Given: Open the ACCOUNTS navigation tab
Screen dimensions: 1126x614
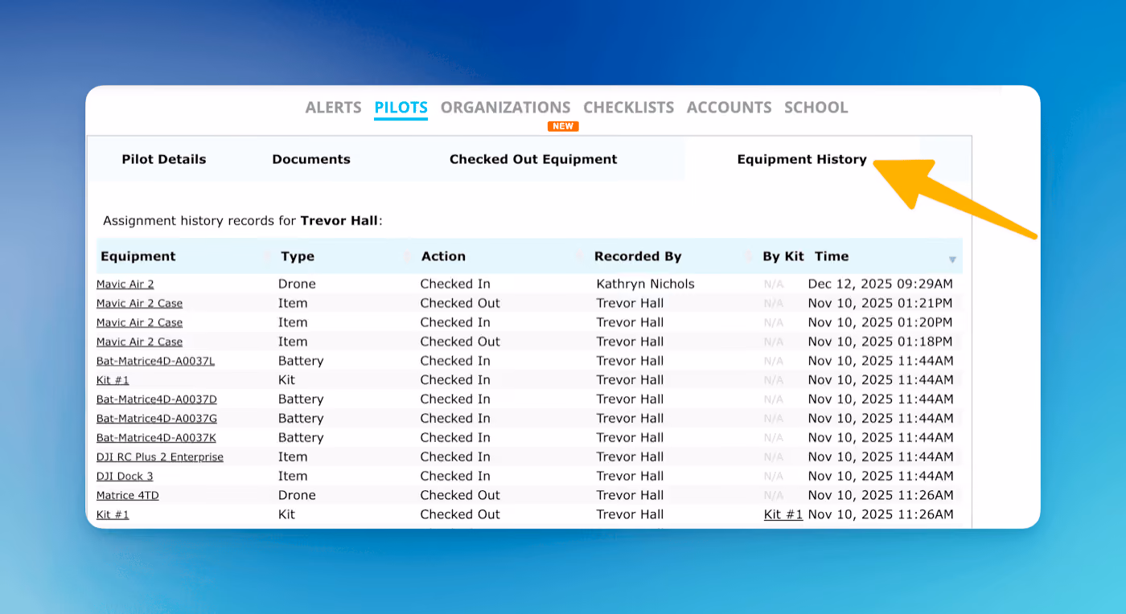Looking at the screenshot, I should pos(729,108).
